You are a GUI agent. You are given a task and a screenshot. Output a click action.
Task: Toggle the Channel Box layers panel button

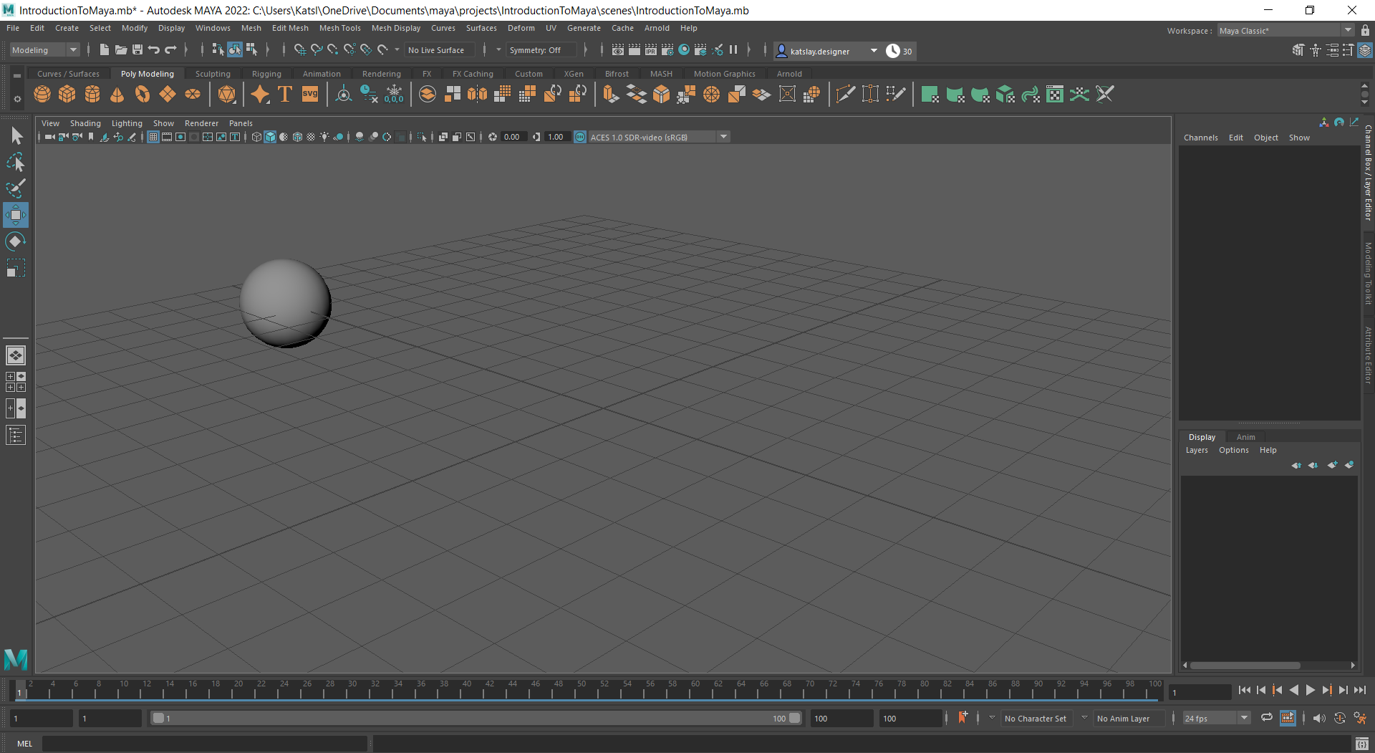[x=1365, y=50]
